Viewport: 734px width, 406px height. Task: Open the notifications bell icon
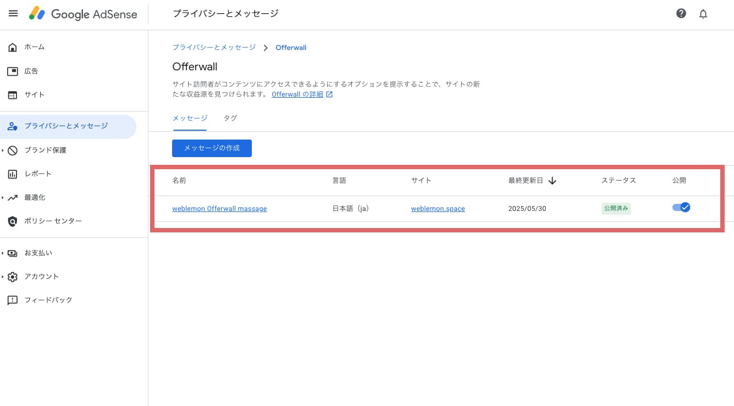[x=703, y=14]
